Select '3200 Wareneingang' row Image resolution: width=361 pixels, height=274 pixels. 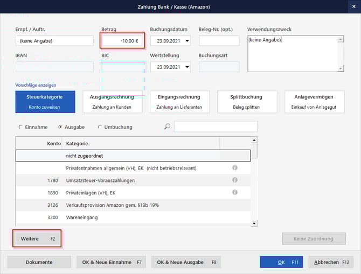pos(133,217)
